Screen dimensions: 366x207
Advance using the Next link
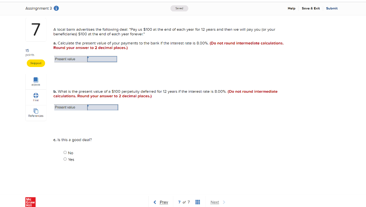pos(215,202)
